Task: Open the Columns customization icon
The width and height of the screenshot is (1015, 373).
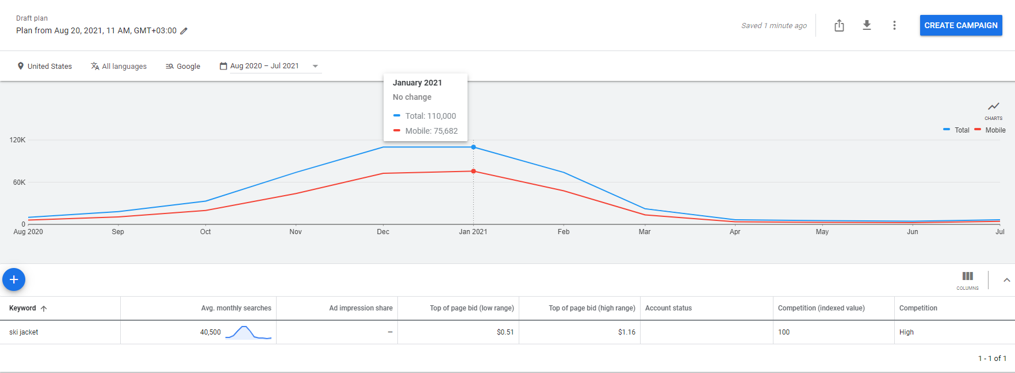Action: point(967,280)
